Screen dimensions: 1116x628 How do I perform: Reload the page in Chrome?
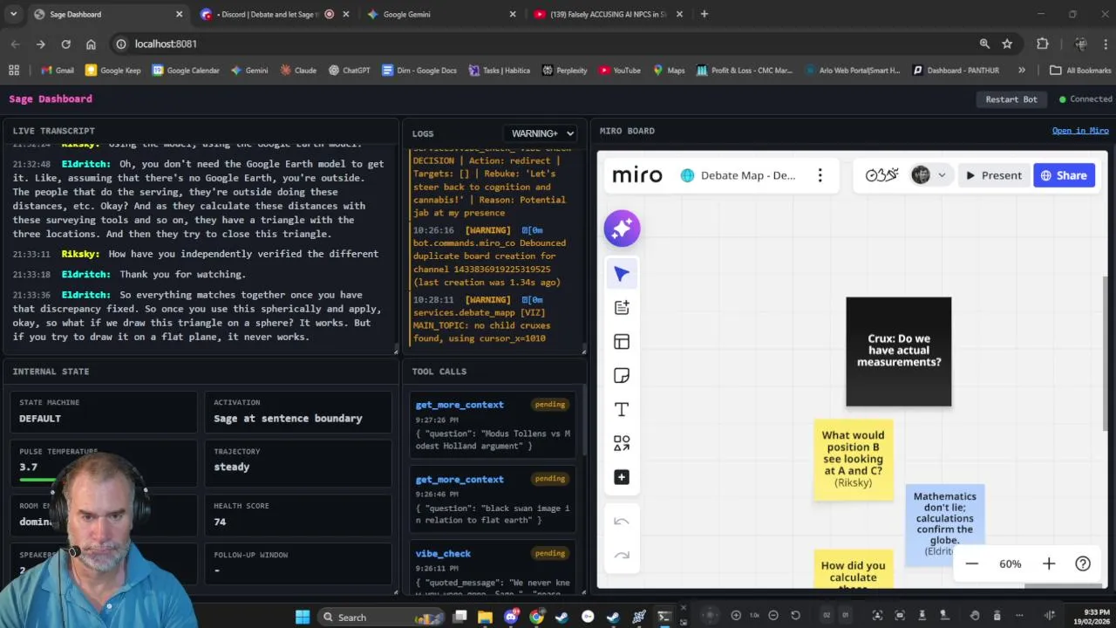(x=65, y=44)
